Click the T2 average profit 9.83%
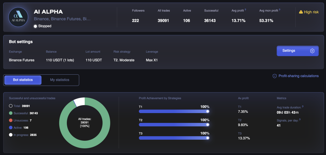This screenshot has height=155, width=326. point(243,125)
